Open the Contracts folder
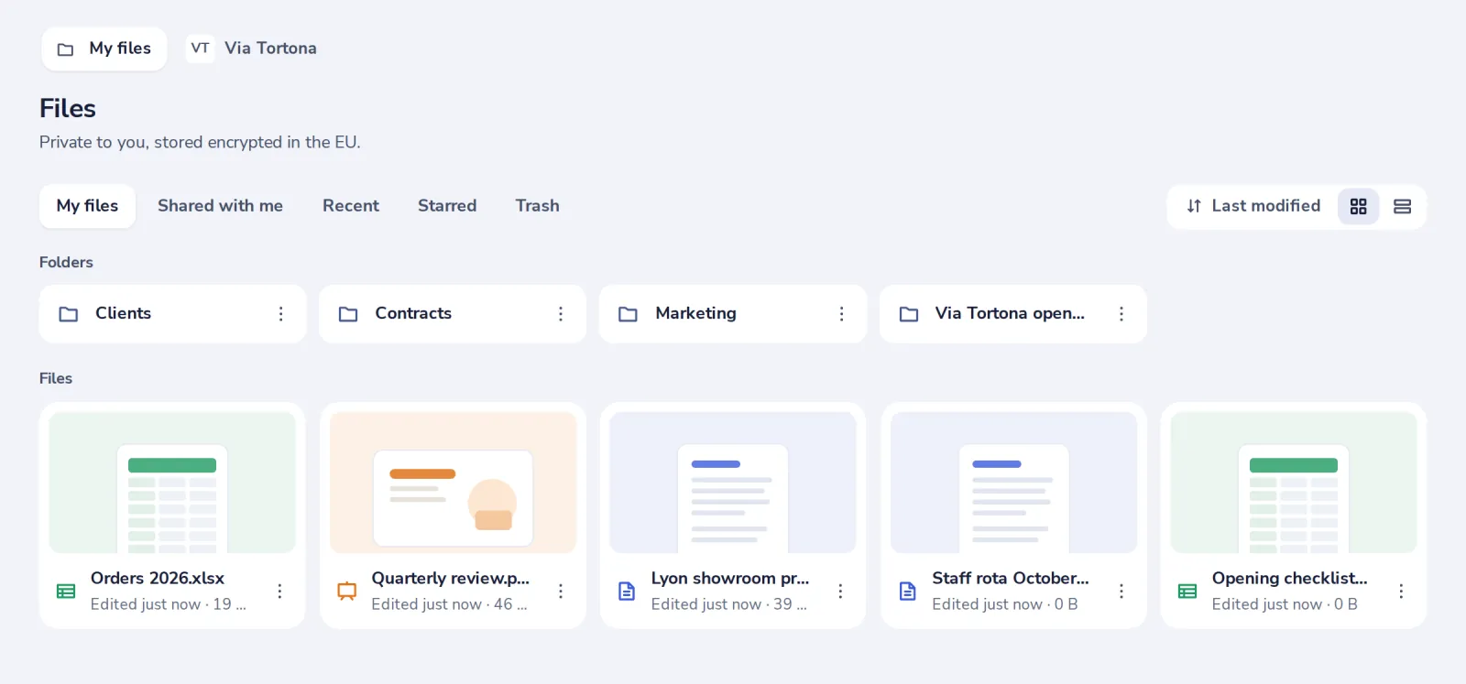1466x684 pixels. point(453,314)
